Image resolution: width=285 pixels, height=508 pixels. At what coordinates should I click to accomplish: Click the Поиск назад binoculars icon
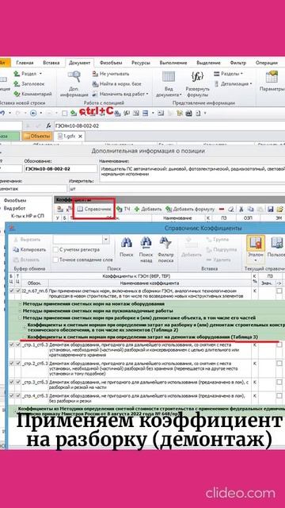(x=146, y=243)
